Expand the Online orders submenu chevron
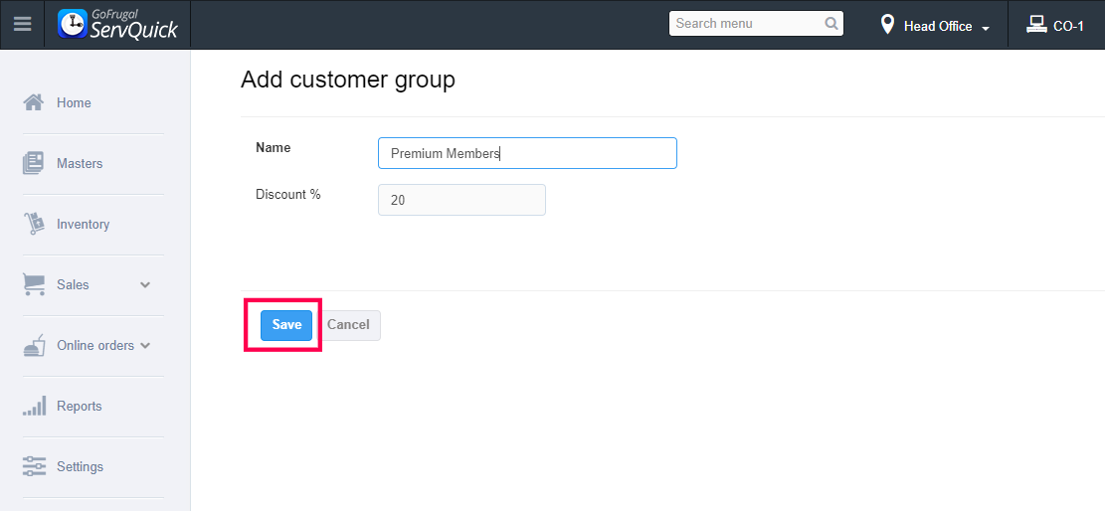Viewport: 1105px width, 511px height. coord(145,345)
